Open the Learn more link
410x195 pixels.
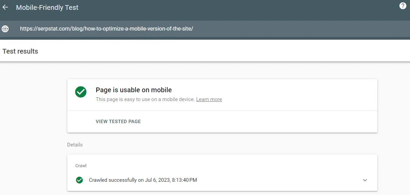point(209,99)
